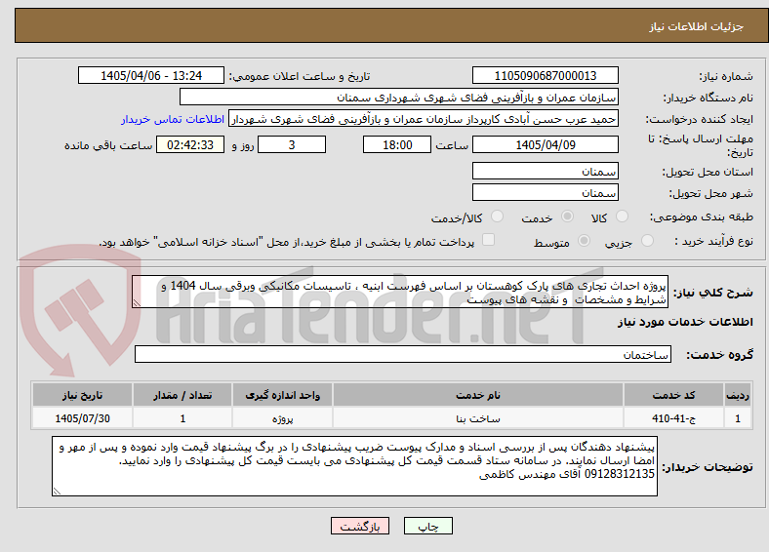Screen dimensions: 769x552
Task: Click the quantity cell showing 1
Action: (182, 418)
